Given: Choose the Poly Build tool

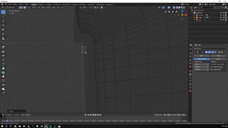Looking at the screenshot, I should pos(3,68).
